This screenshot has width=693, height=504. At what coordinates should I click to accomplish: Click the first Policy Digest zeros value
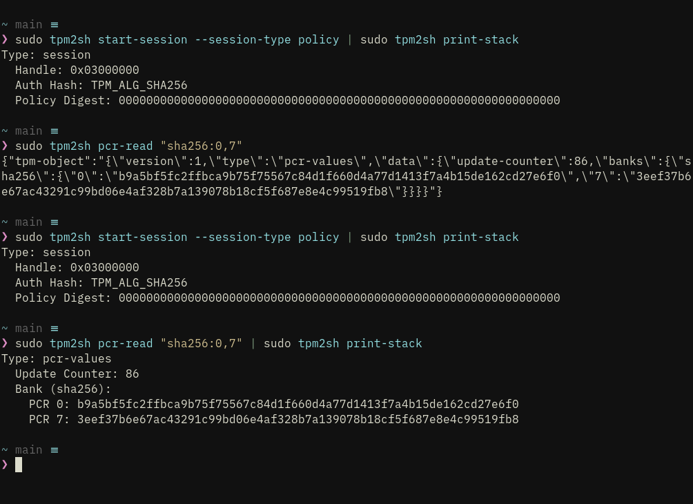pos(340,100)
